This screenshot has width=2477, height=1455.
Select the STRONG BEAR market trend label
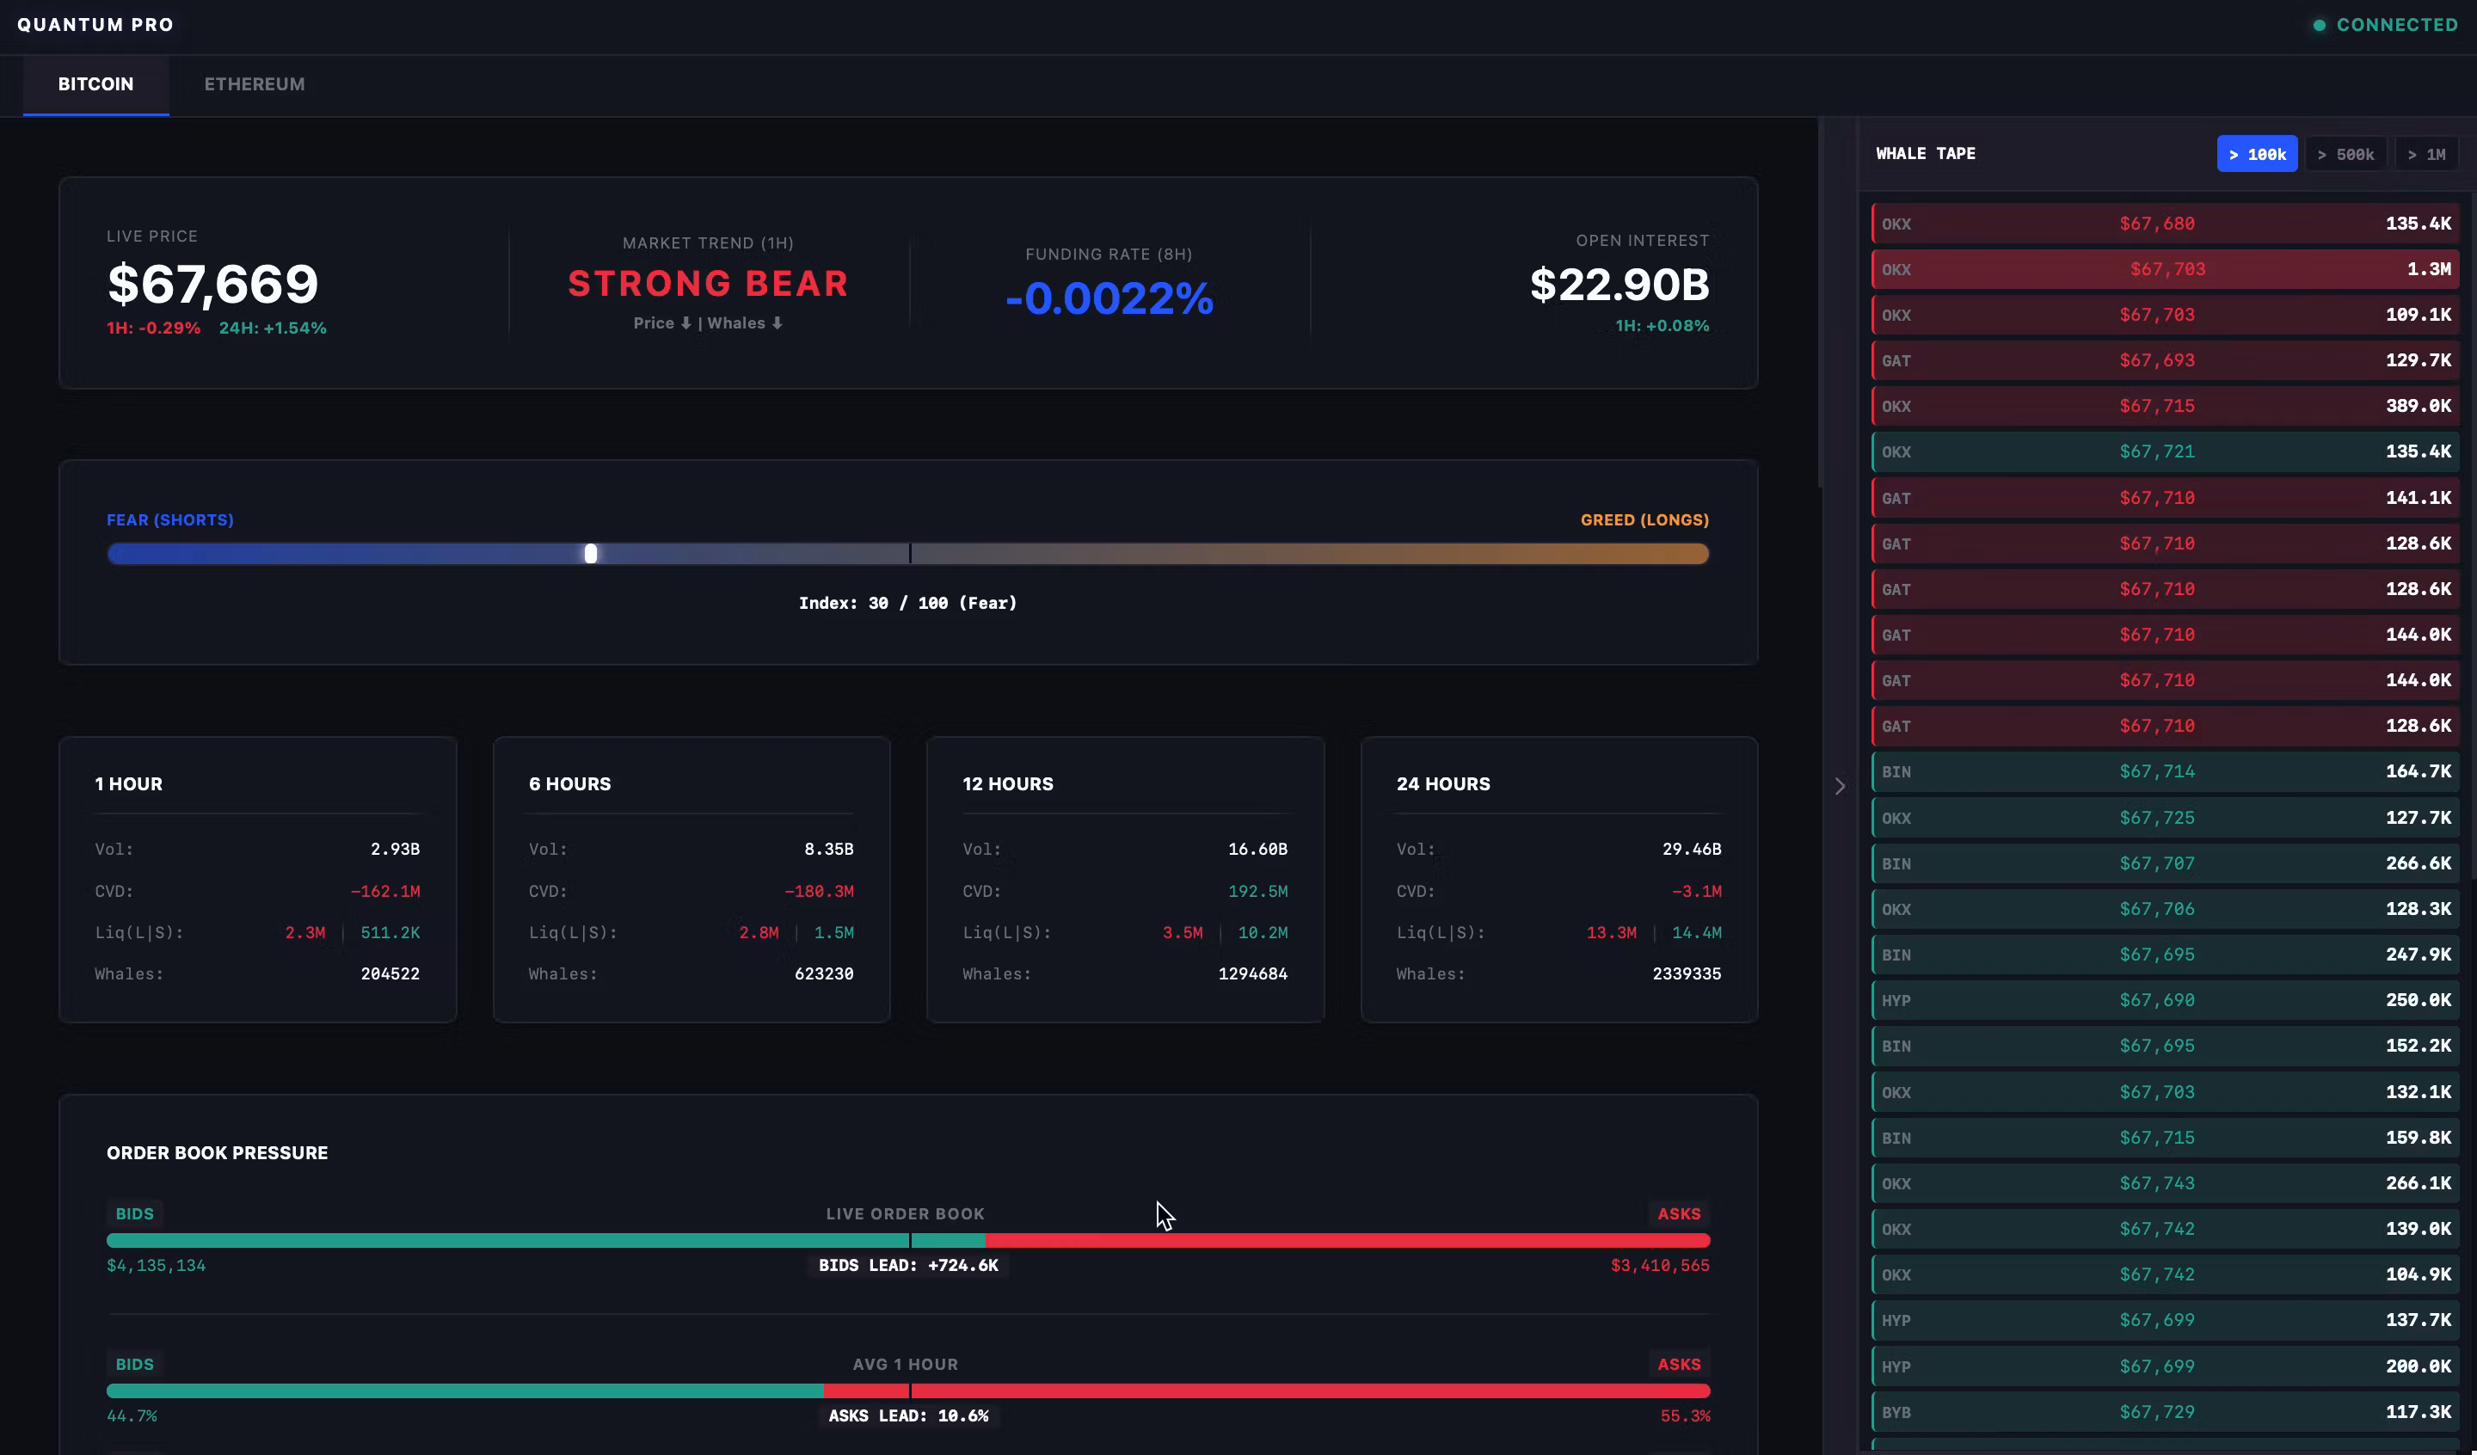707,284
